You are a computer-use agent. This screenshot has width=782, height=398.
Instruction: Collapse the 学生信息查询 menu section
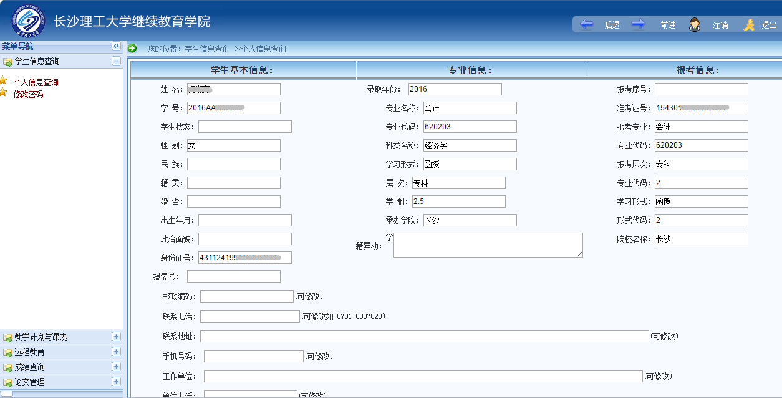click(x=116, y=61)
